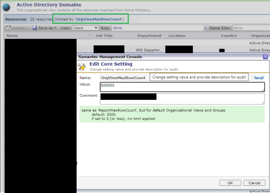
Task: Click the Comment text area
Action: coord(182,99)
